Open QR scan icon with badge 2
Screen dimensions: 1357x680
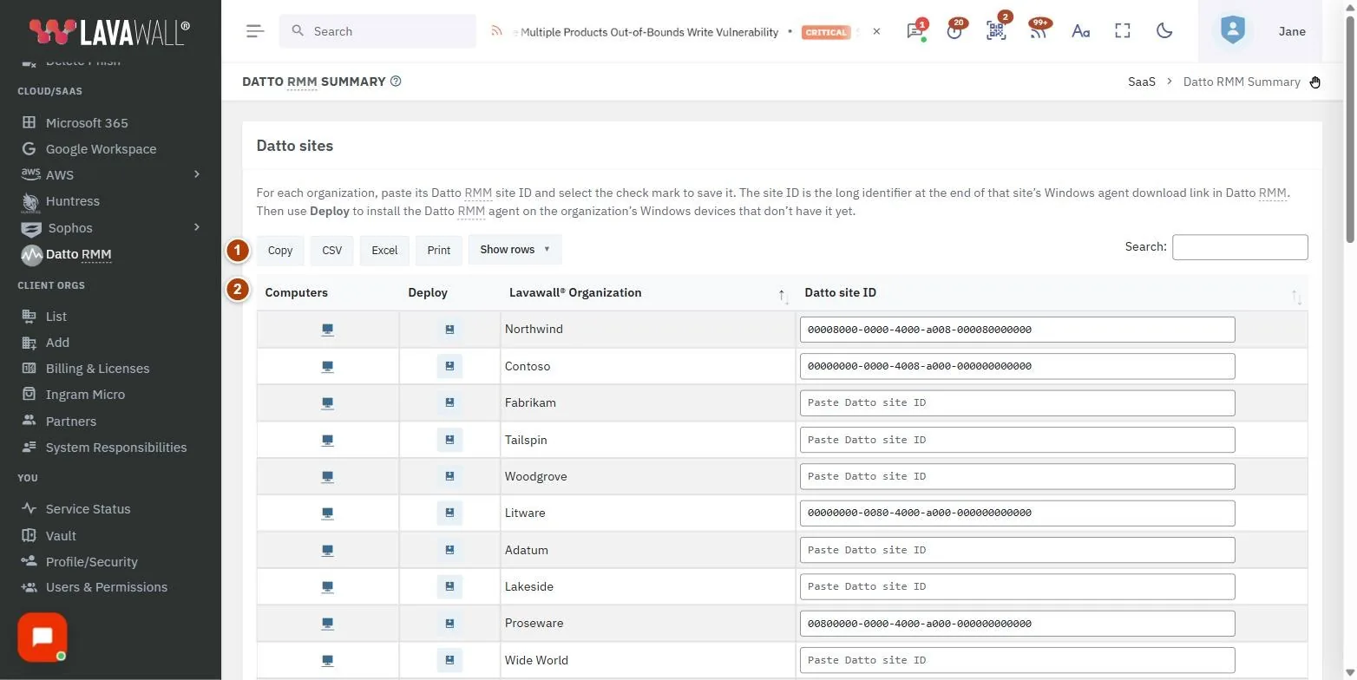997,31
